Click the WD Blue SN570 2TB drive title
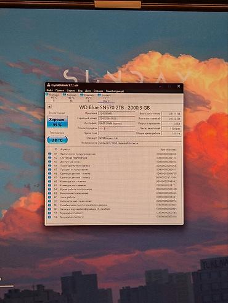The height and width of the screenshot is (303, 228). tap(115, 107)
